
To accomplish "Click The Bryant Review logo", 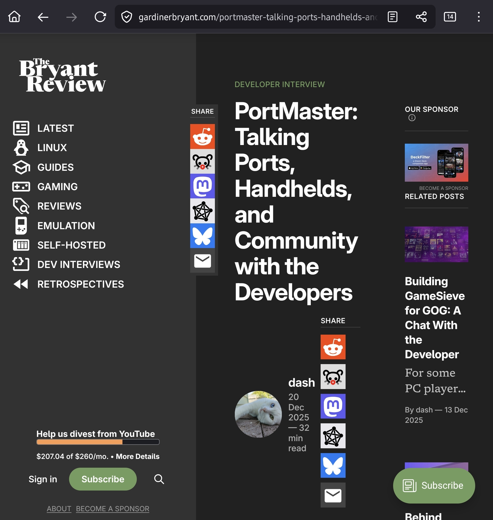I will [62, 75].
